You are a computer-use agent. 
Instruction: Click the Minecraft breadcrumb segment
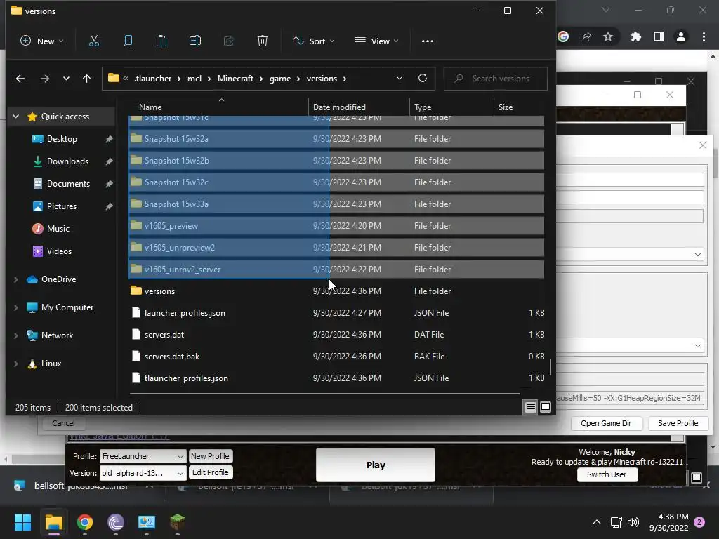[235, 79]
